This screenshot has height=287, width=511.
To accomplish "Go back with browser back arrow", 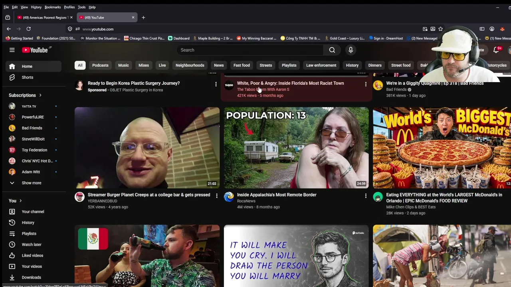I will (8, 29).
